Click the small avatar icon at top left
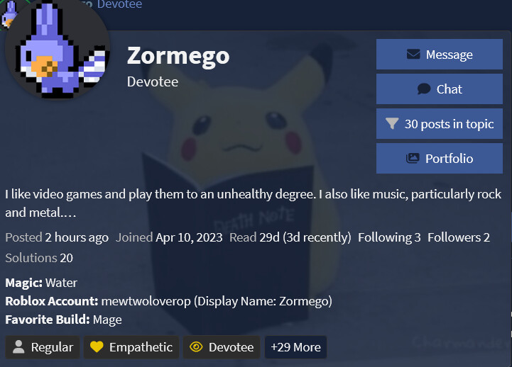The image size is (512, 367). 9,14
